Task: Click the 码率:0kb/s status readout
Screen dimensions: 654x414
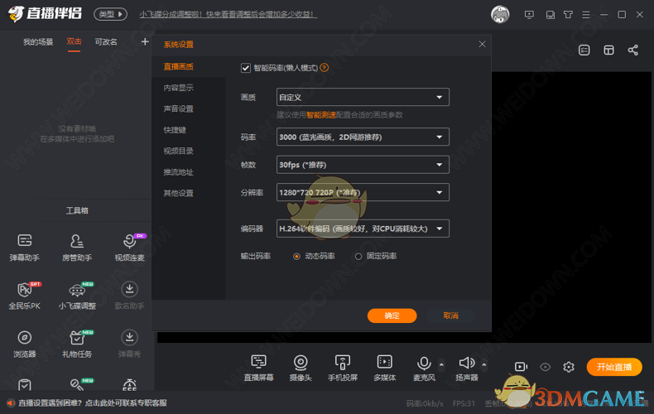Action: [425, 403]
